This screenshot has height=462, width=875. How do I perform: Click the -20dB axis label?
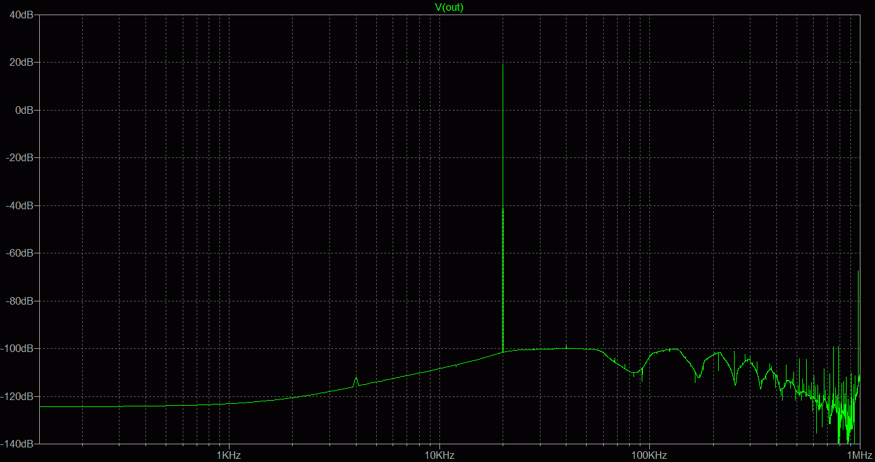[20, 157]
